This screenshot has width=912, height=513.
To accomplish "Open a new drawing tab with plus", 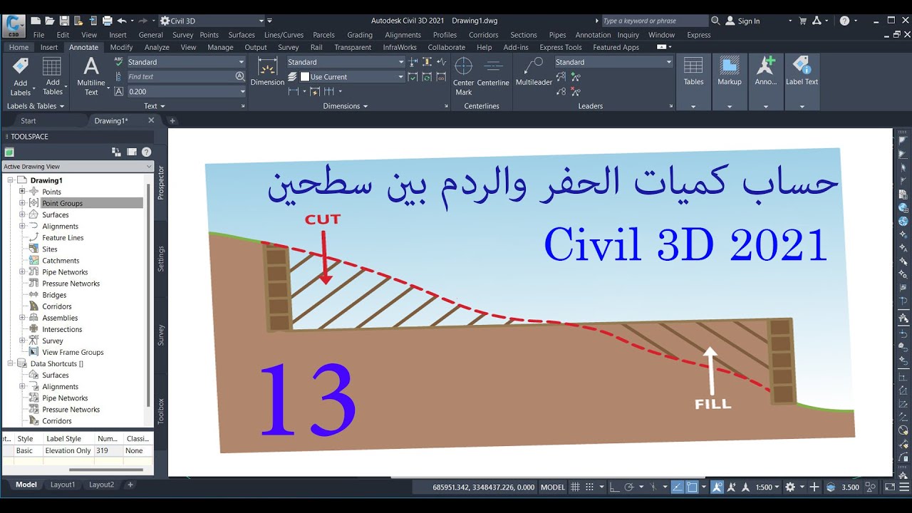I will pos(172,121).
